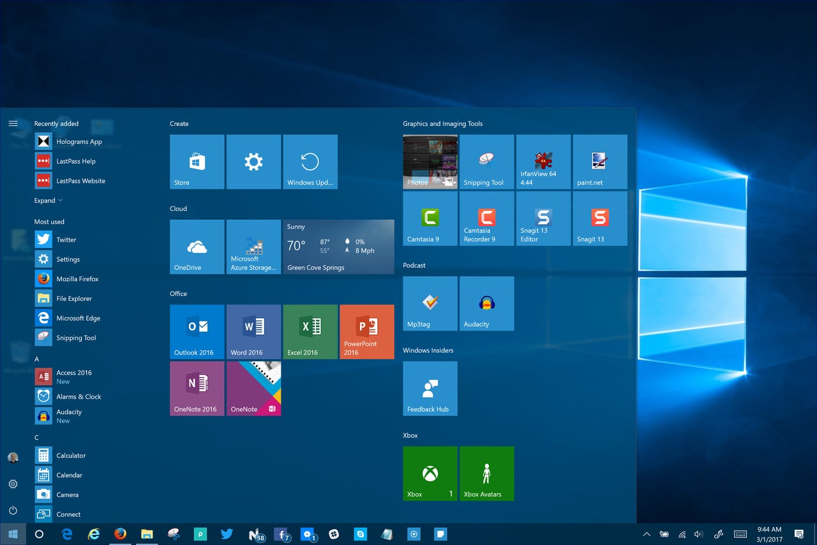Open Audacity in the Podcast group
This screenshot has width=817, height=545.
click(486, 303)
